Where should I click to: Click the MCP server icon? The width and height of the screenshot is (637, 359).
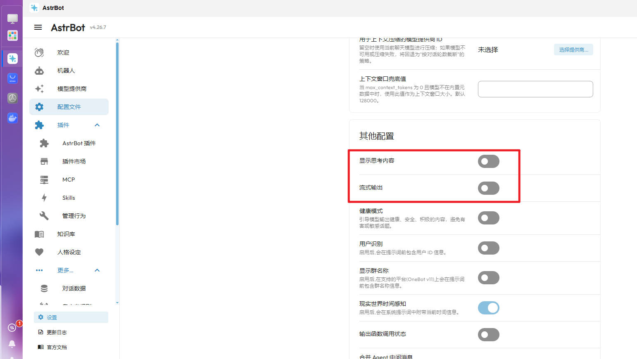pos(44,179)
